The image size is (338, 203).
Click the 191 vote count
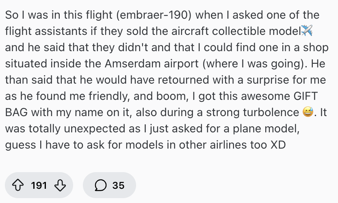coord(39,186)
